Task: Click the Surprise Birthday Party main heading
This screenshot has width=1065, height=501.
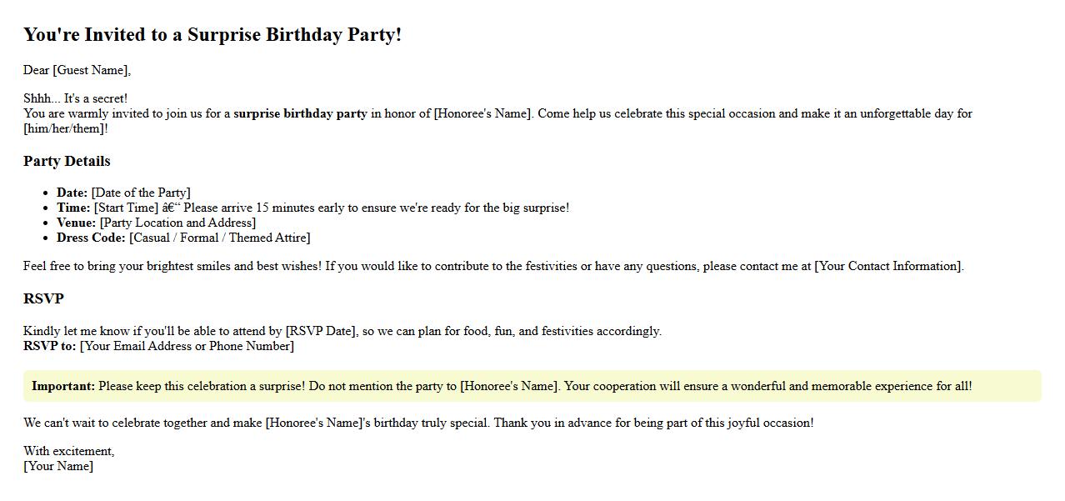Action: (x=212, y=35)
